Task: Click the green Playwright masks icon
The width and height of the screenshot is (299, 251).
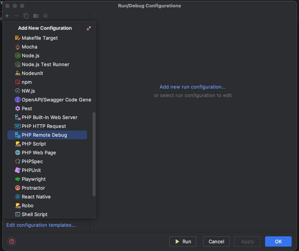Action: coord(18,179)
